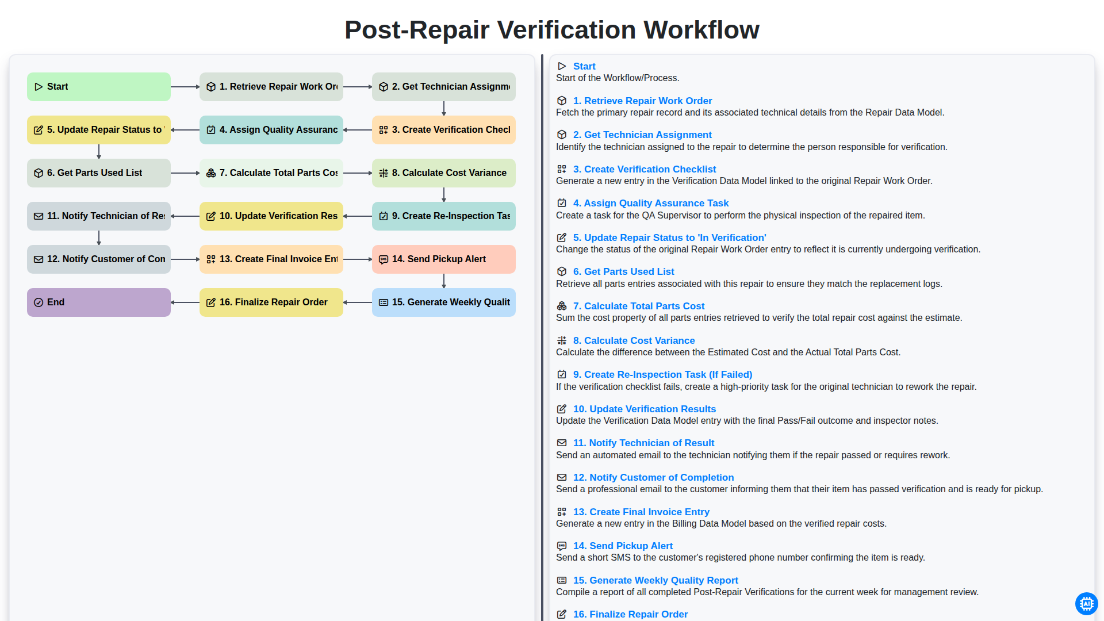
Task: Click the description starting 'Fetch the primary repair record'
Action: point(750,113)
